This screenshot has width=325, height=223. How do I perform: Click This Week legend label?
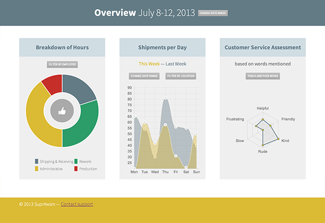pyautogui.click(x=149, y=64)
